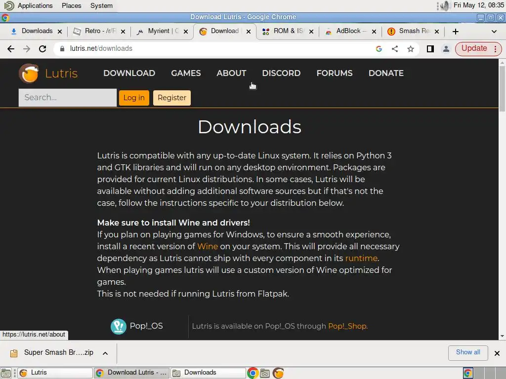Close the Smash Remix tab

click(x=437, y=32)
